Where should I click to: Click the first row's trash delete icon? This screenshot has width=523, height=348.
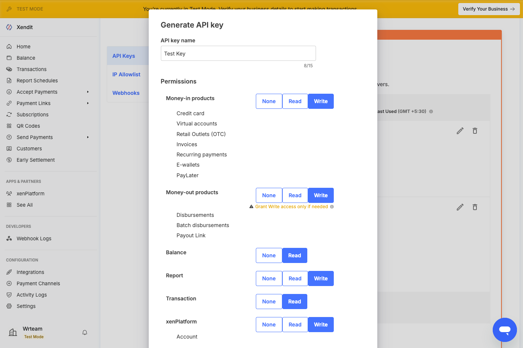point(475,131)
